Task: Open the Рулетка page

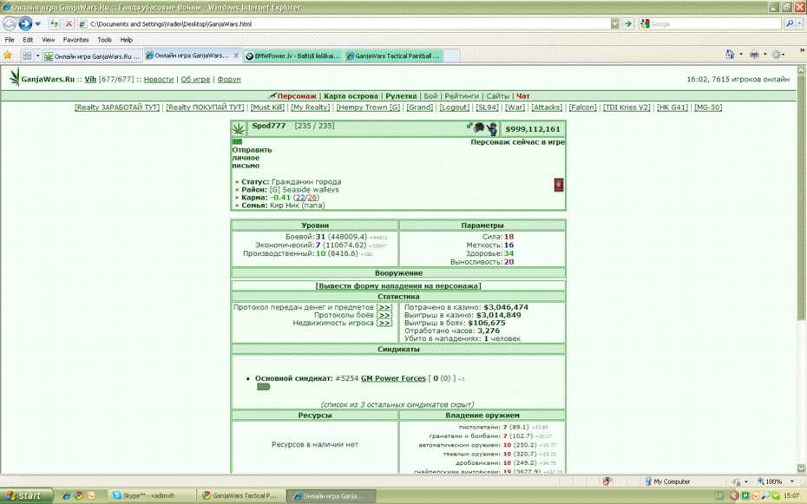Action: [401, 96]
